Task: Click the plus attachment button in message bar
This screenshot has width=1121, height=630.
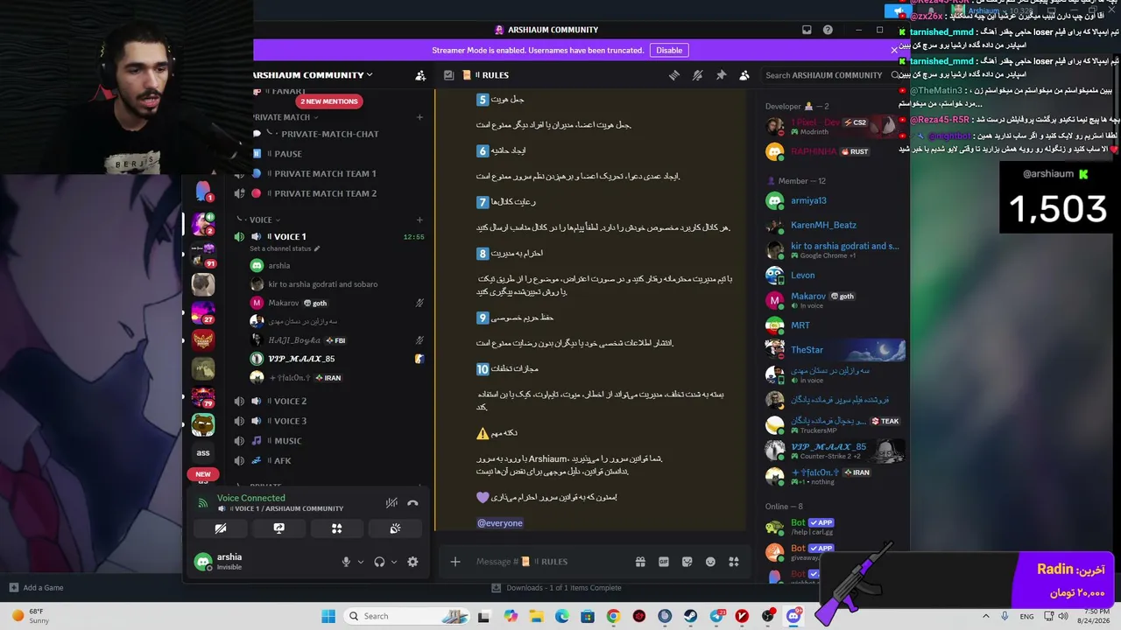Action: coord(455,562)
